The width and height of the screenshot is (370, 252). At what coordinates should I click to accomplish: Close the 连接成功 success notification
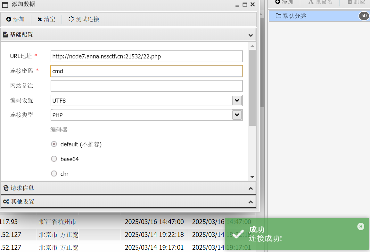[361, 226]
